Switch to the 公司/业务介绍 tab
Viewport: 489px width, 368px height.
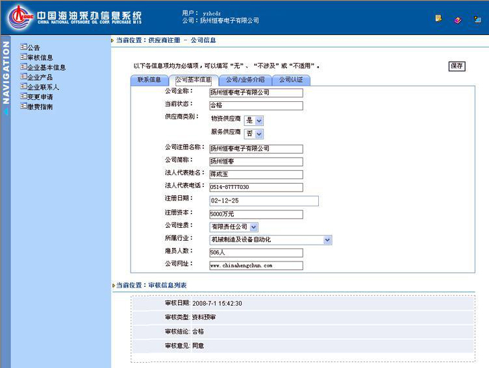(x=245, y=80)
